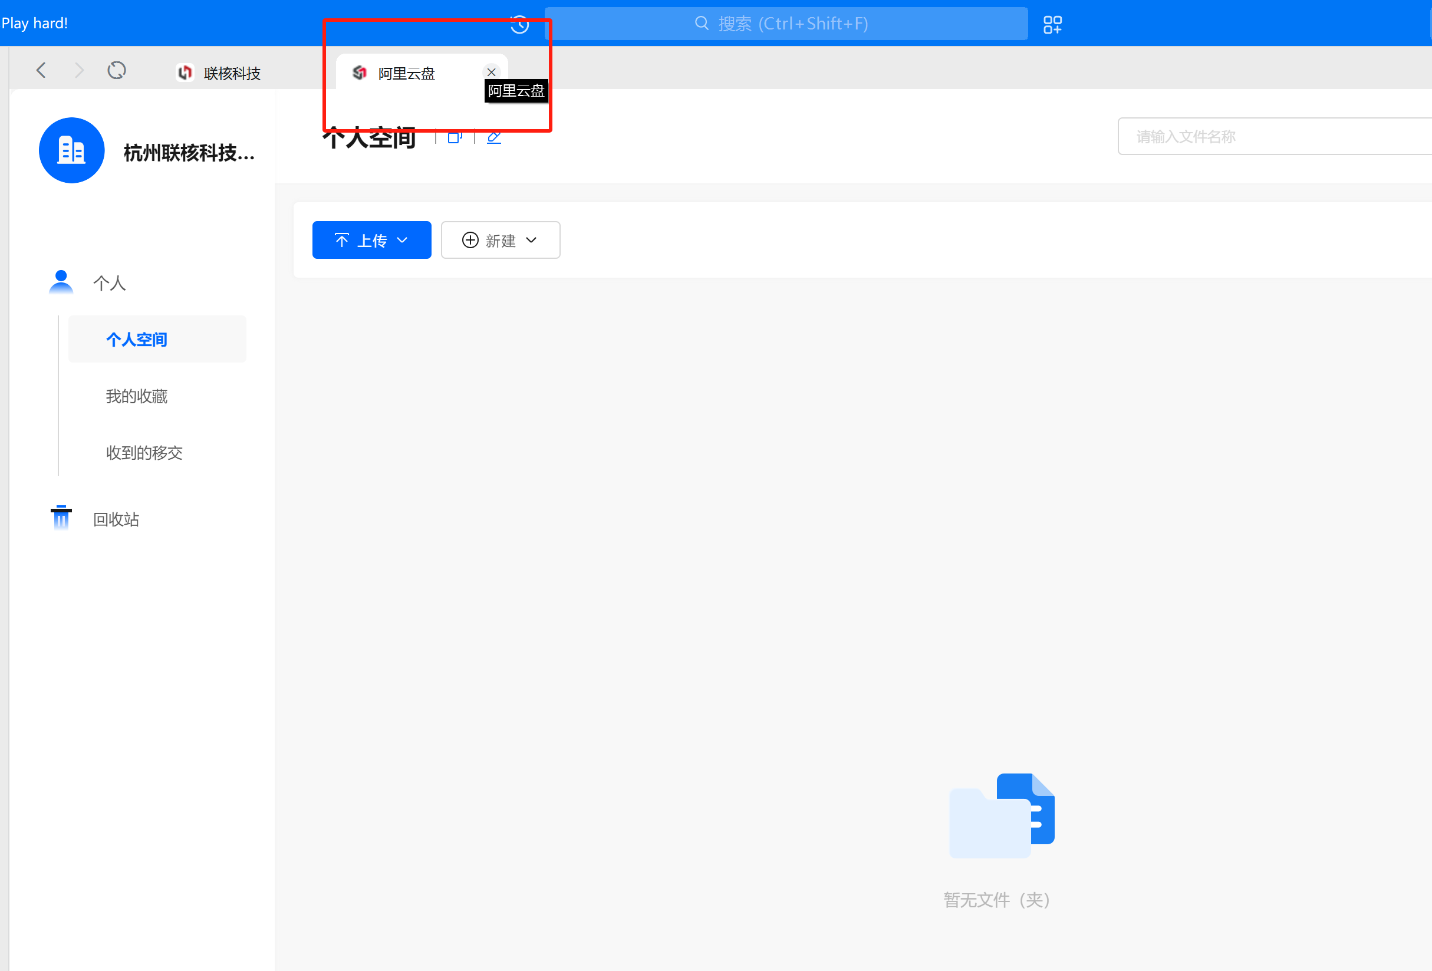Click the open-in-new-window icon beside 个人空间

[455, 137]
